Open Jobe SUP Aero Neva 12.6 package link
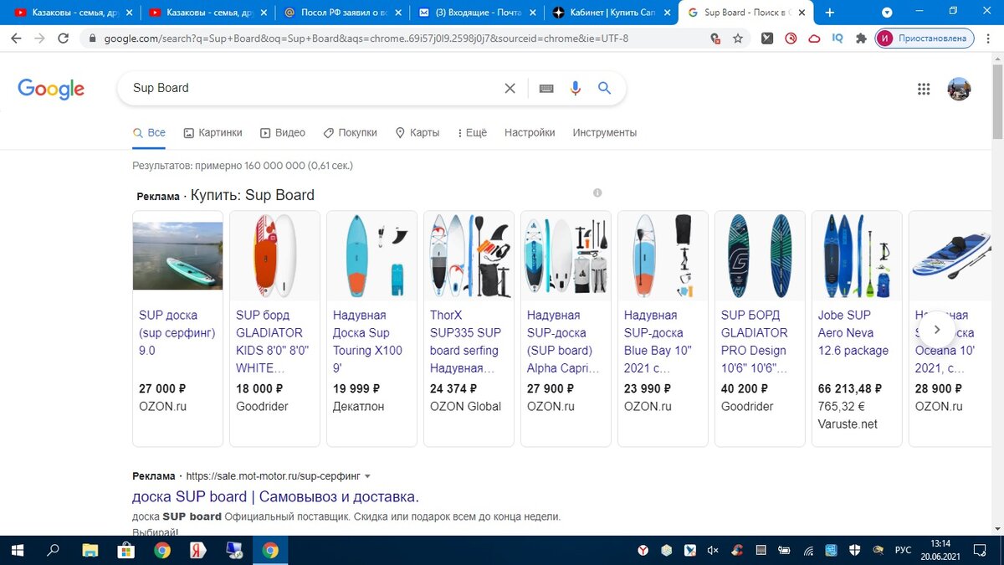This screenshot has height=565, width=1004. click(853, 333)
